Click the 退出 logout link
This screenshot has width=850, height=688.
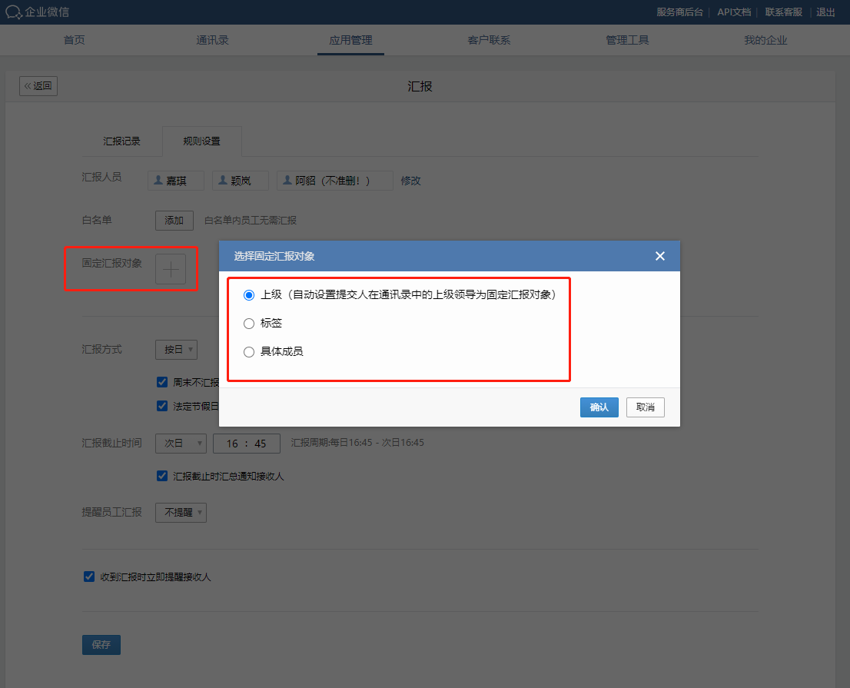tap(825, 12)
